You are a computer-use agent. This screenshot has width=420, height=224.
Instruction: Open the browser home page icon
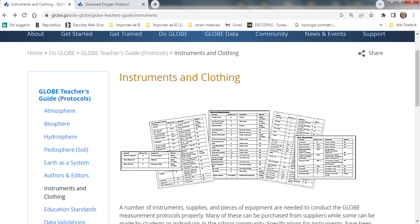point(35,15)
